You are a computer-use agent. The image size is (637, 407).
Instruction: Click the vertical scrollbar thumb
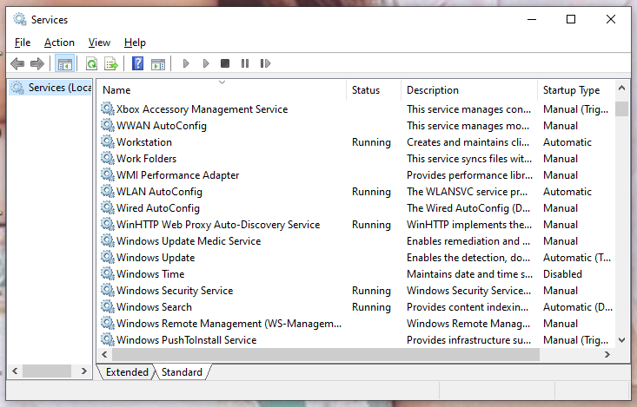pyautogui.click(x=621, y=109)
